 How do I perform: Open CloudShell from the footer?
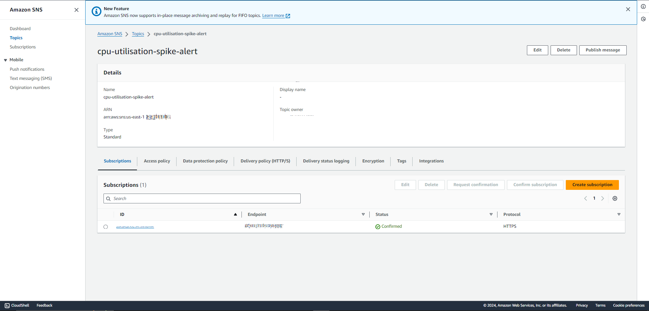pyautogui.click(x=17, y=305)
